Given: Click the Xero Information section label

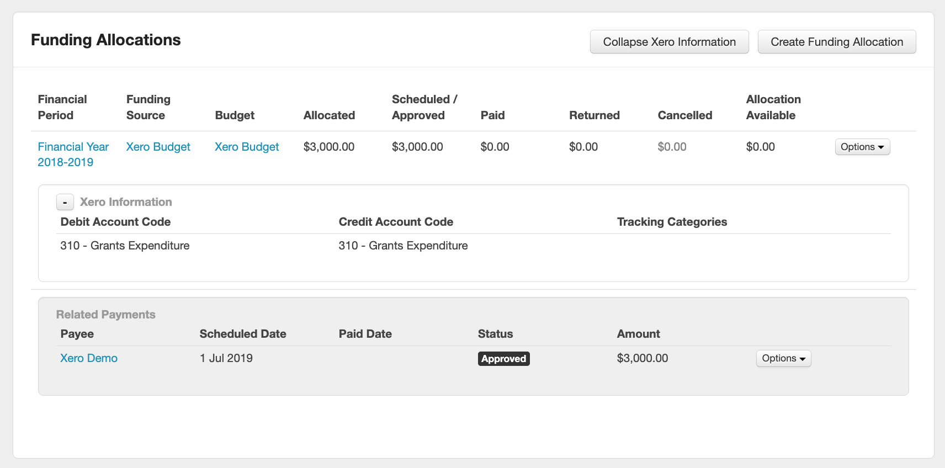Looking at the screenshot, I should [126, 202].
